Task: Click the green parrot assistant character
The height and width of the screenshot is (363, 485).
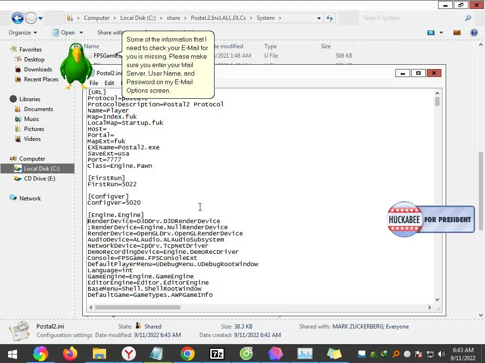Action: [x=75, y=66]
